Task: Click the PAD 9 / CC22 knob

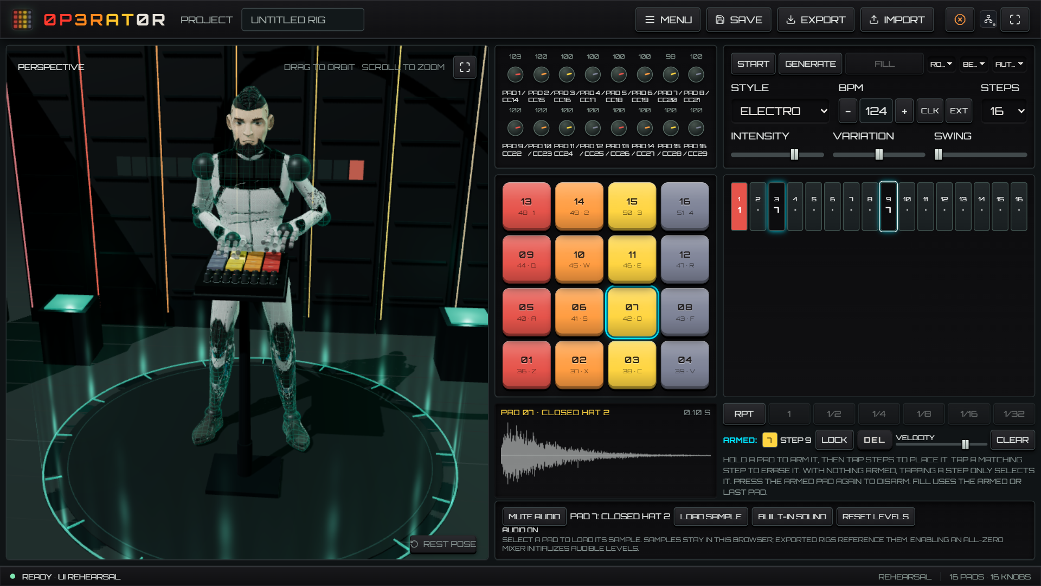Action: [515, 128]
